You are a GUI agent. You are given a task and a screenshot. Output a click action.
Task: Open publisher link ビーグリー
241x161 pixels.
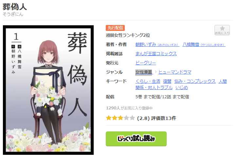pyautogui.click(x=146, y=63)
